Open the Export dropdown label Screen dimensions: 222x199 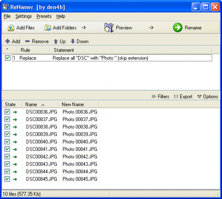[186, 97]
